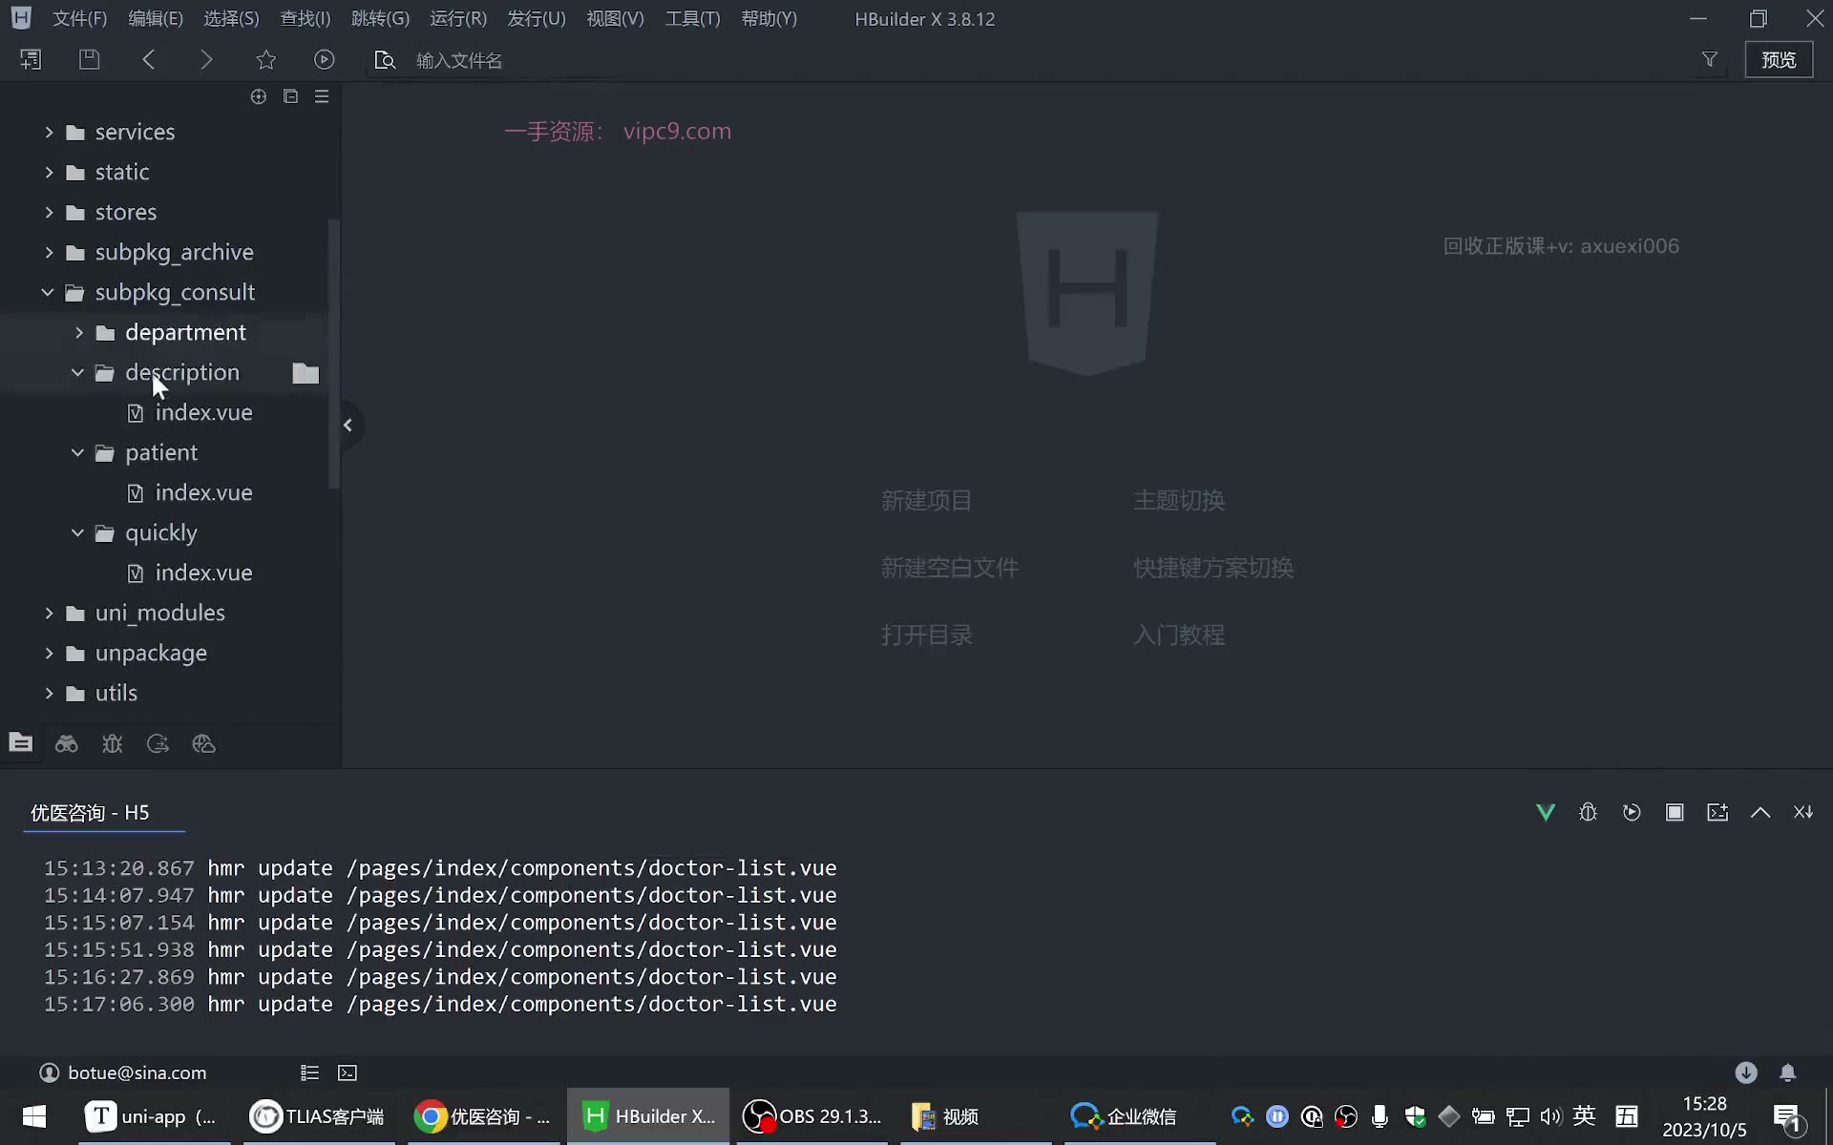
Task: Open the project tree hamburger menu icon
Action: (322, 96)
